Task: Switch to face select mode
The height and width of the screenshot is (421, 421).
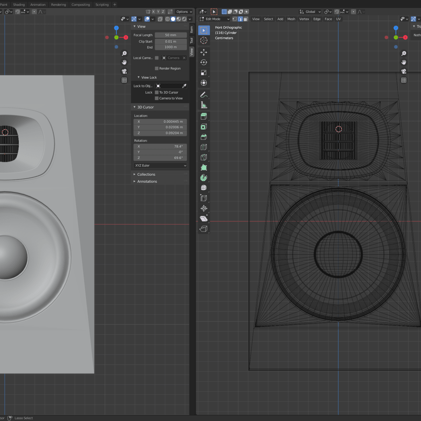Action: (x=246, y=19)
